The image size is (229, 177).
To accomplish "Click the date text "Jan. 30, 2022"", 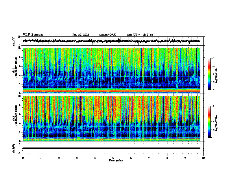I will click(x=81, y=35).
